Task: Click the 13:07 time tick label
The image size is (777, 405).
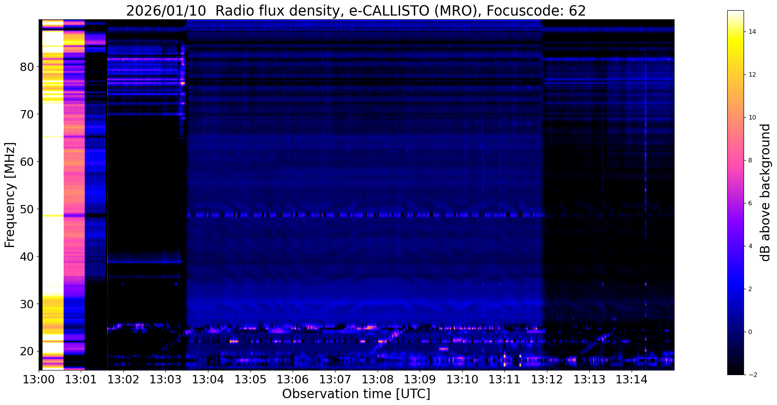Action: (x=335, y=379)
